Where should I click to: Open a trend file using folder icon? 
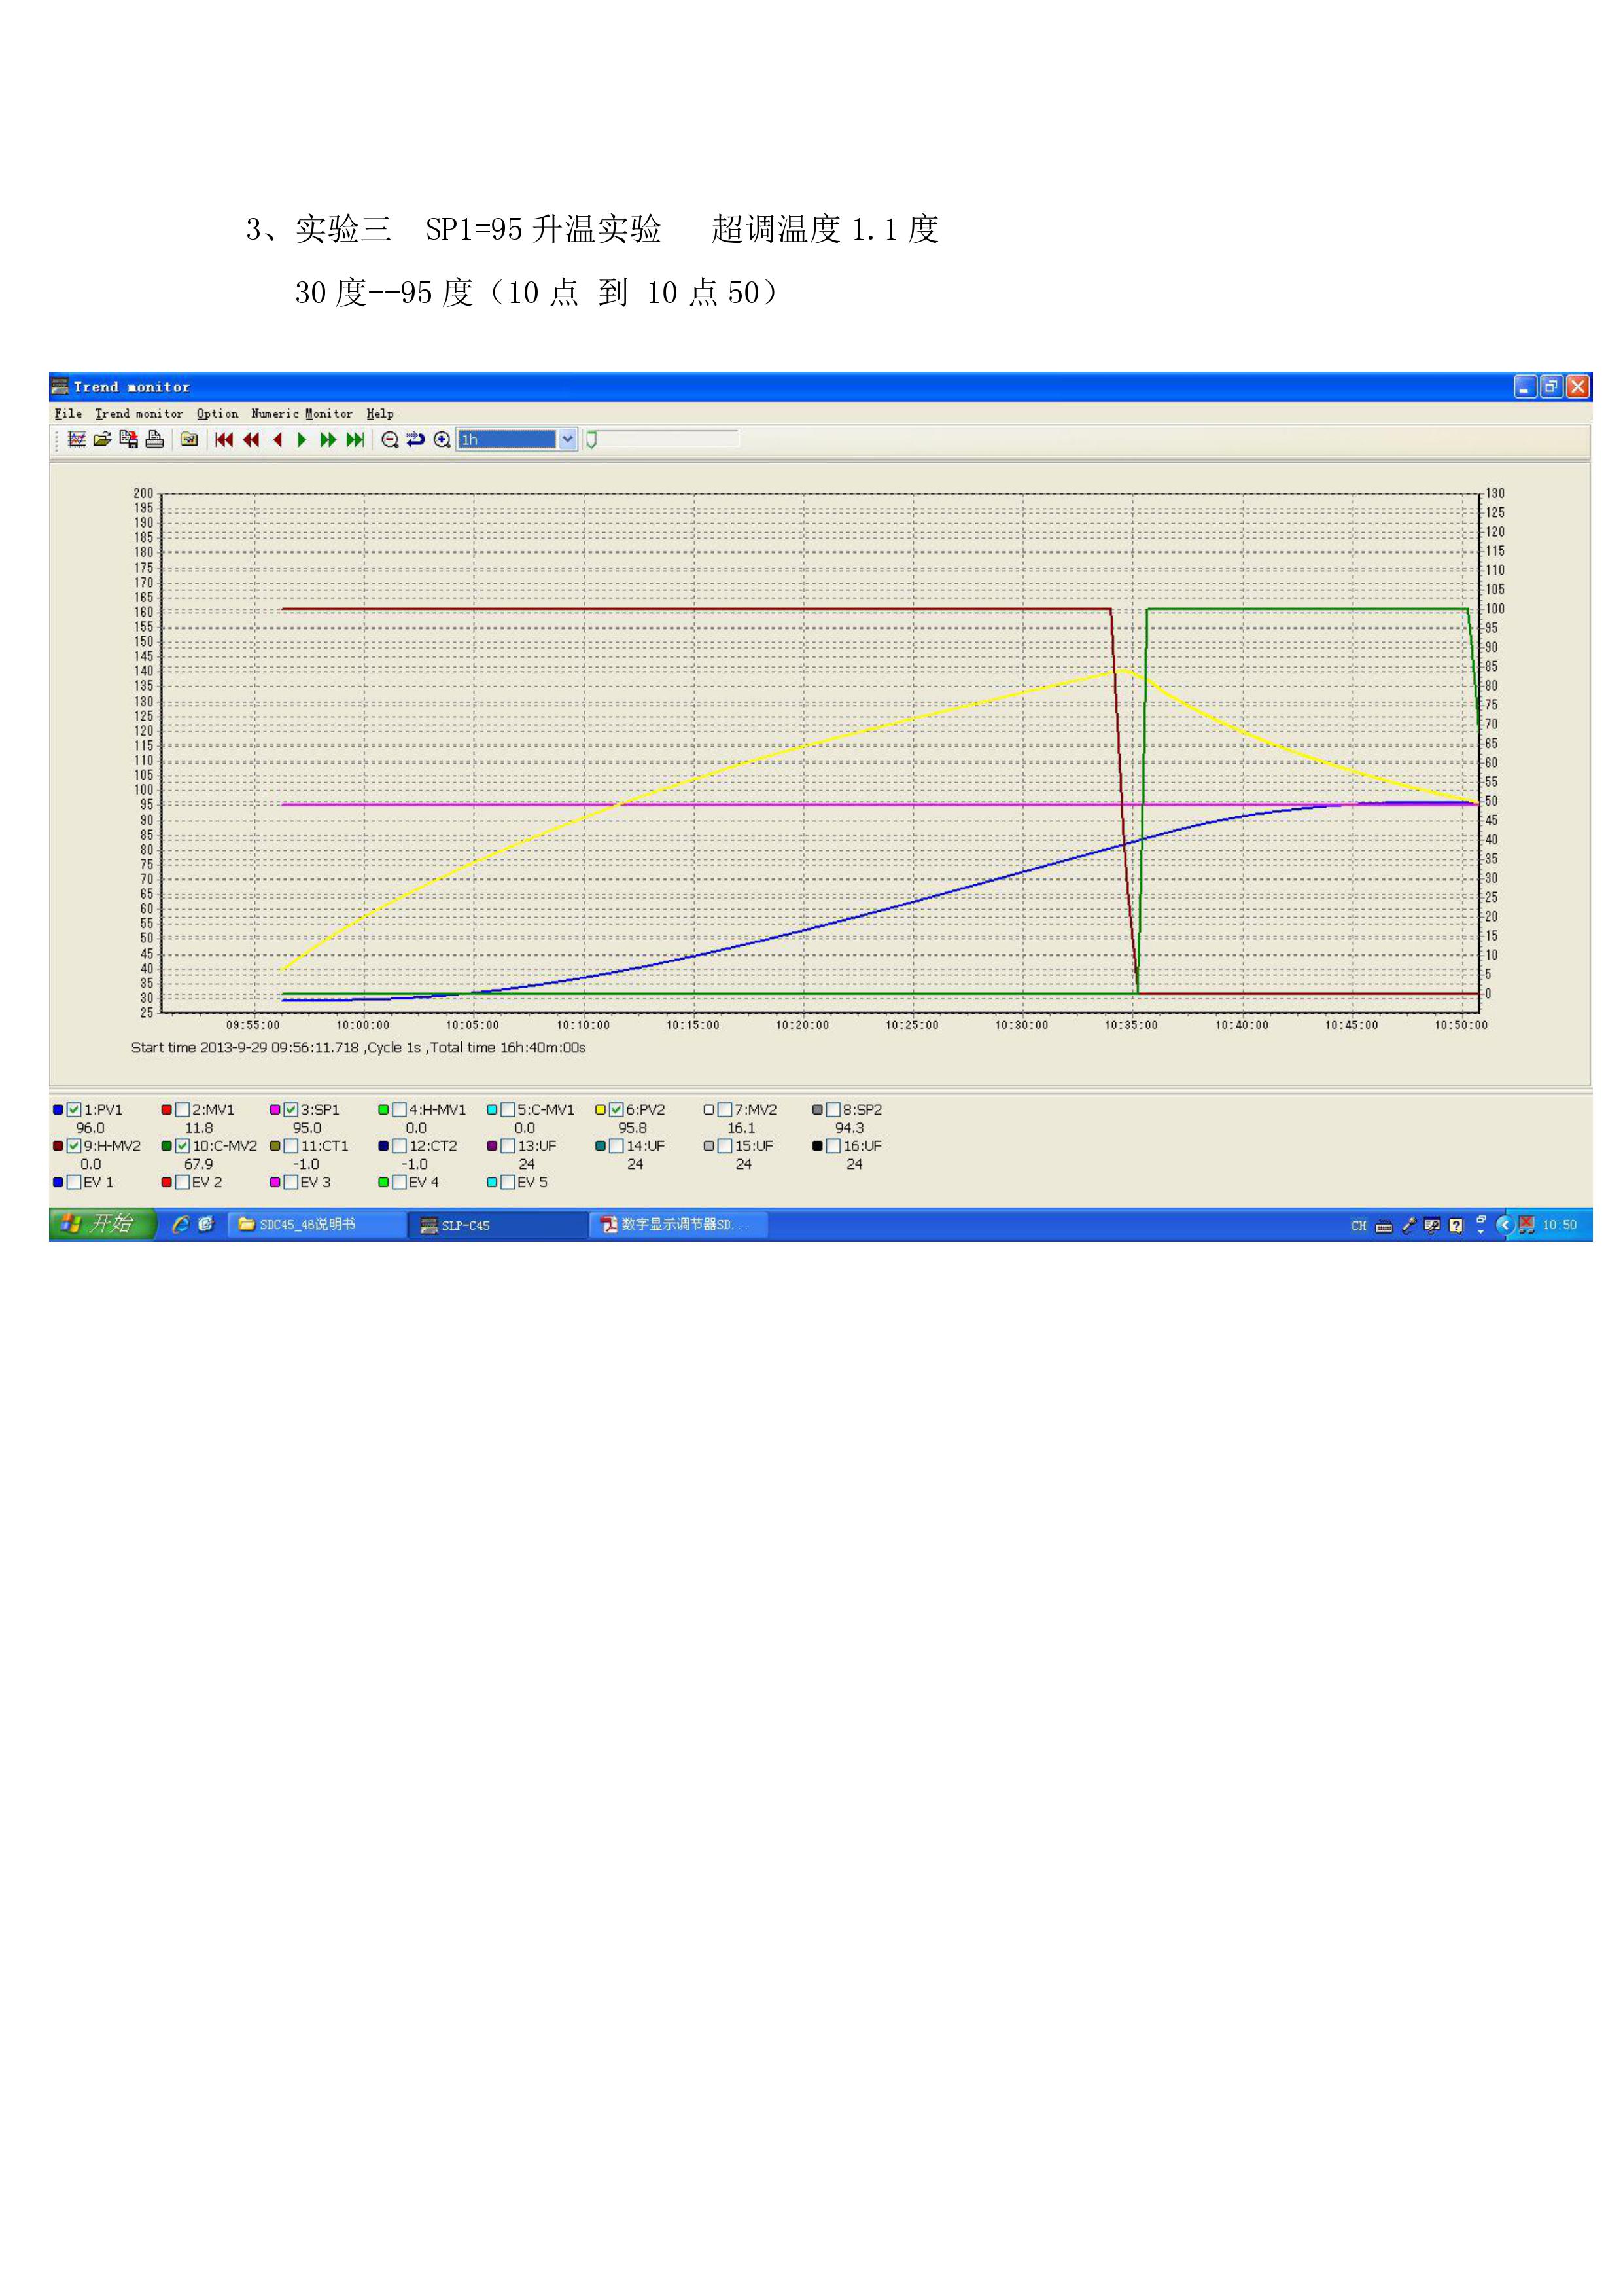pyautogui.click(x=102, y=440)
